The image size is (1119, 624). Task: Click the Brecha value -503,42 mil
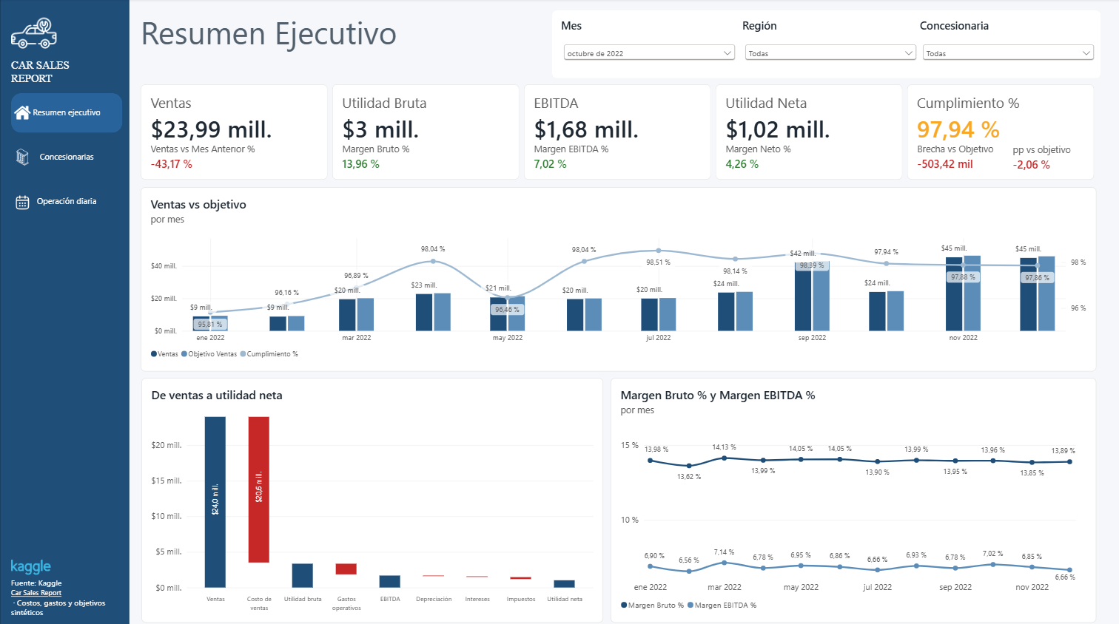click(945, 164)
